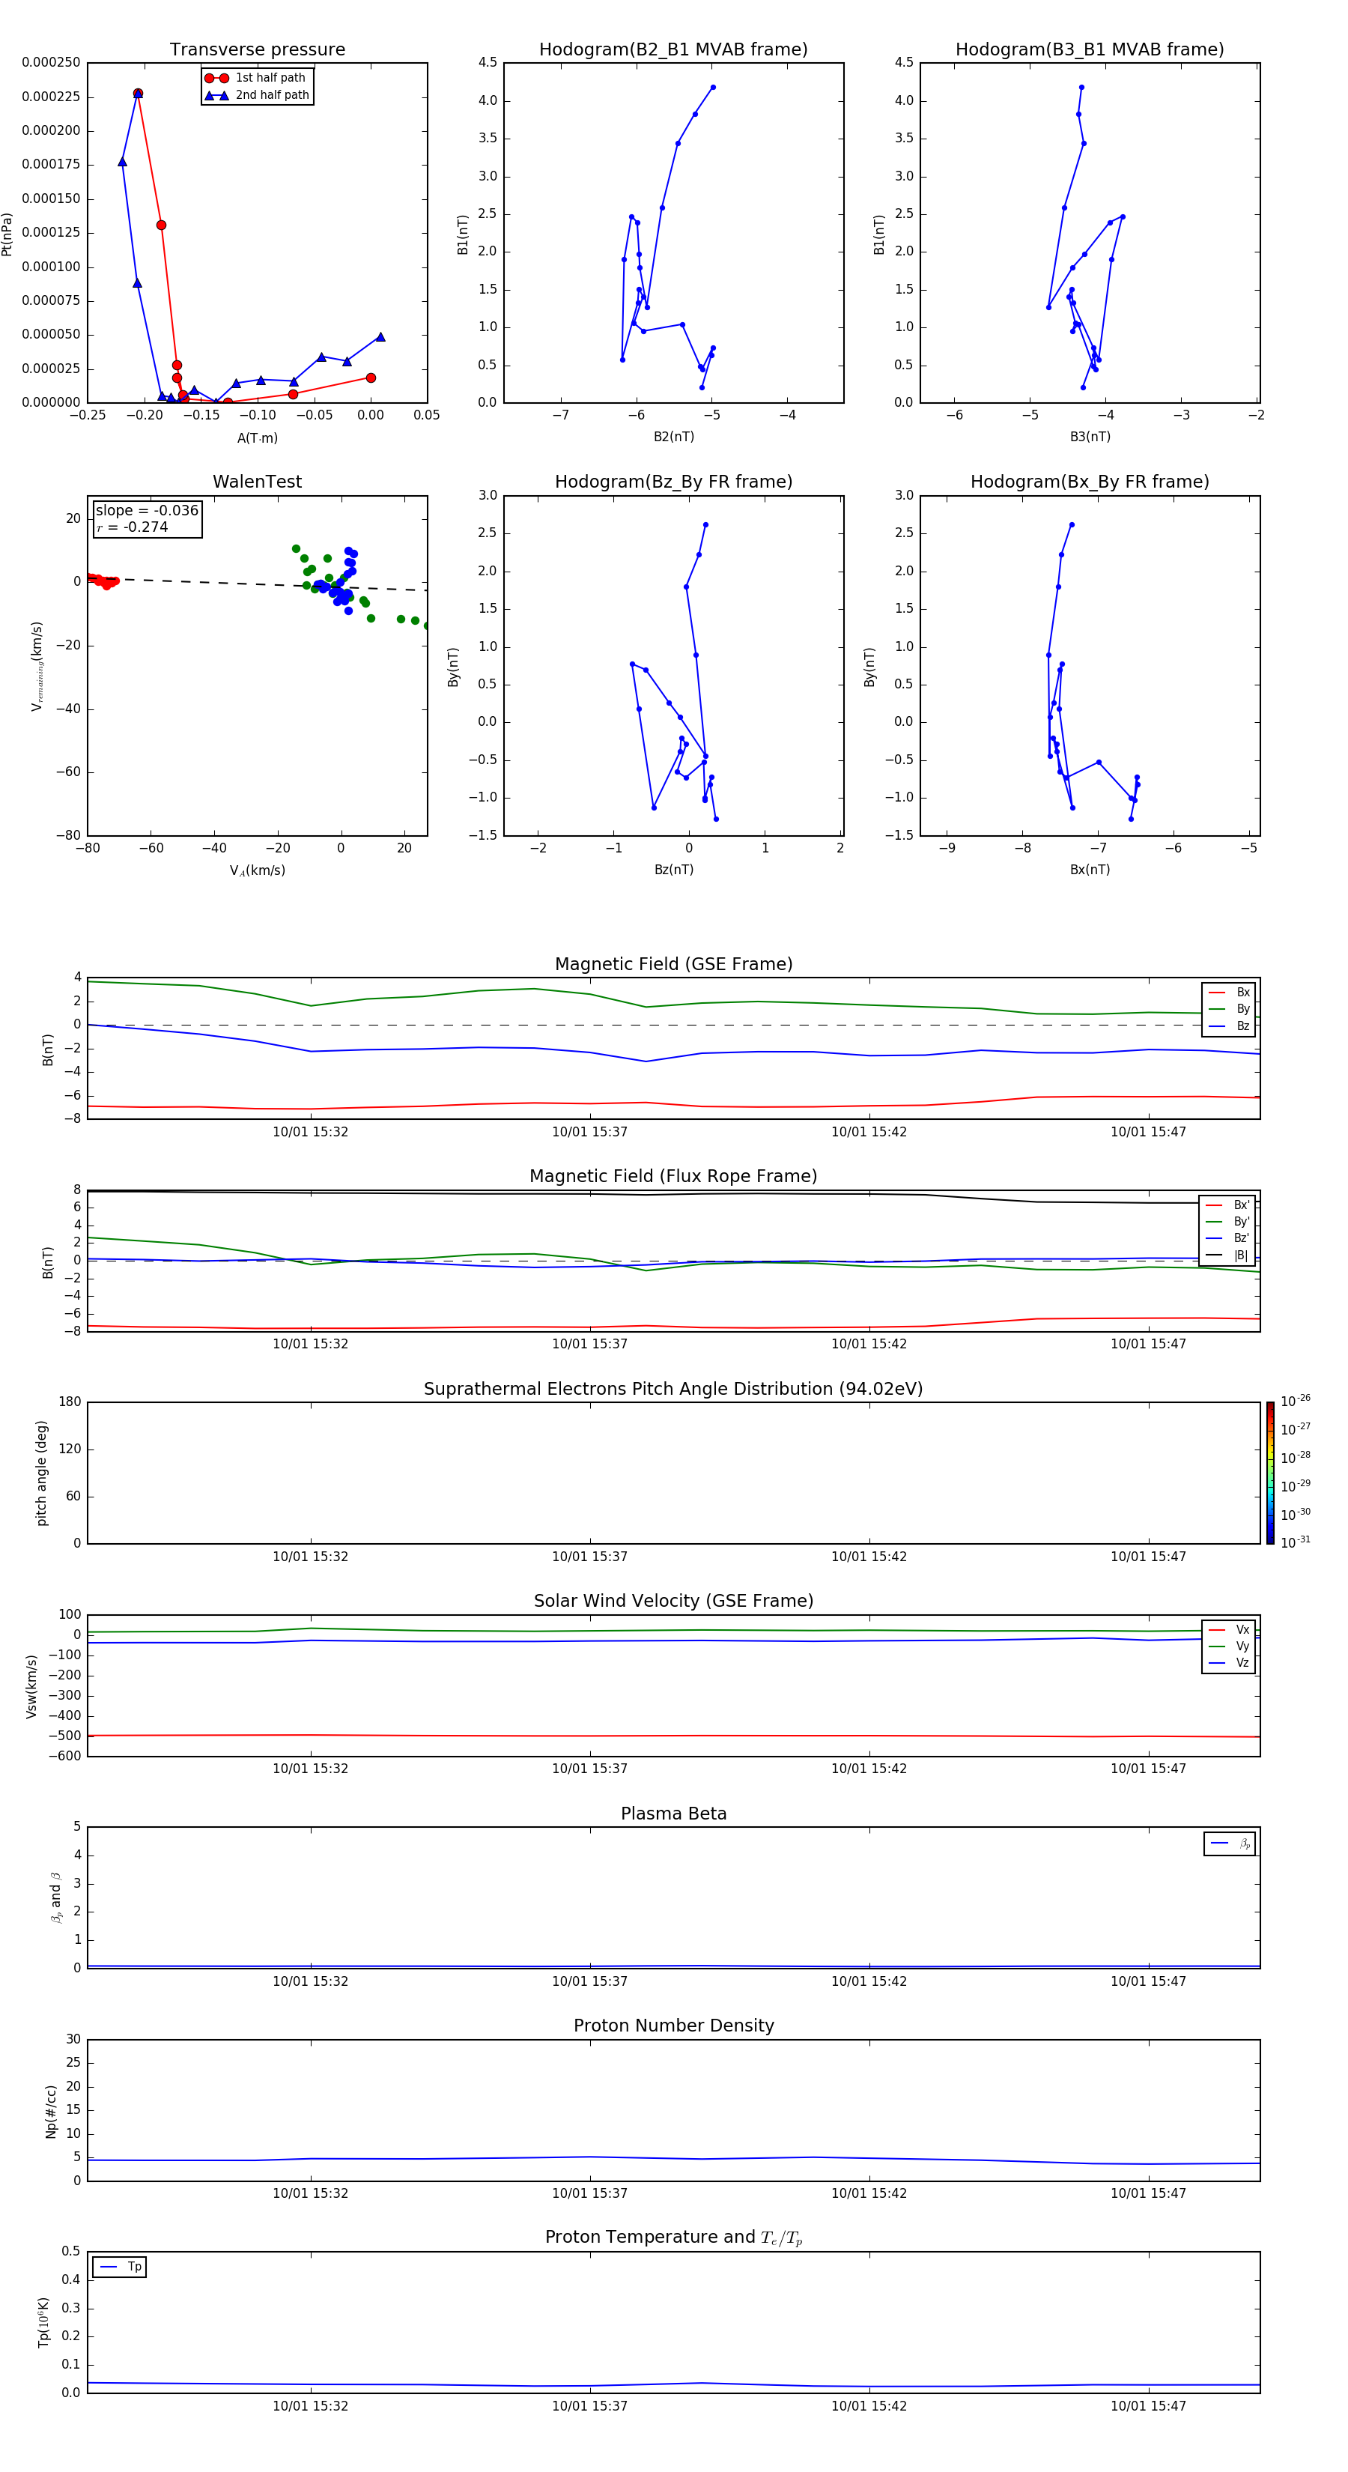
Task: Click the Suprathermal Electrons Pitch Angle title
Action: point(673,1390)
